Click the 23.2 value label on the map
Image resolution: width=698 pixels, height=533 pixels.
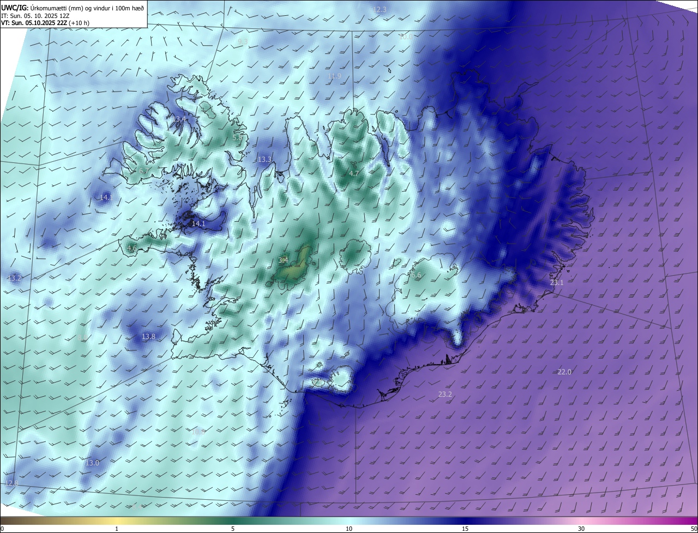[445, 394]
